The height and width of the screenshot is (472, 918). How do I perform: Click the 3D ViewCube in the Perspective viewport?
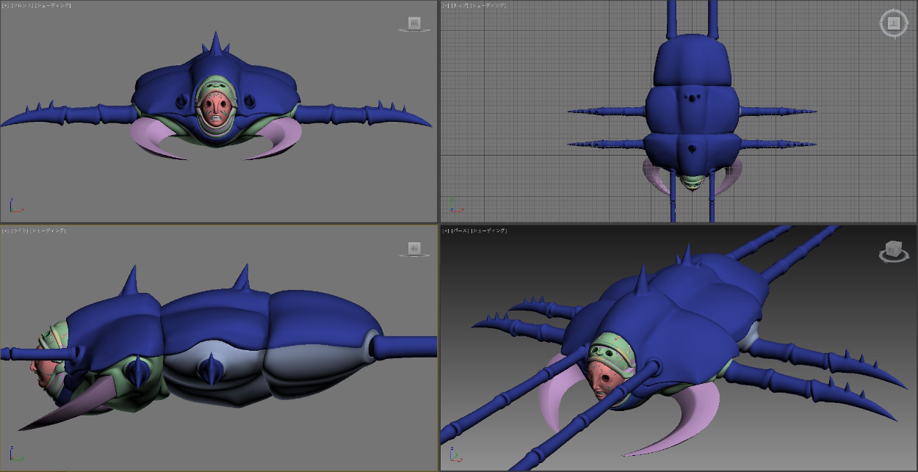[893, 250]
